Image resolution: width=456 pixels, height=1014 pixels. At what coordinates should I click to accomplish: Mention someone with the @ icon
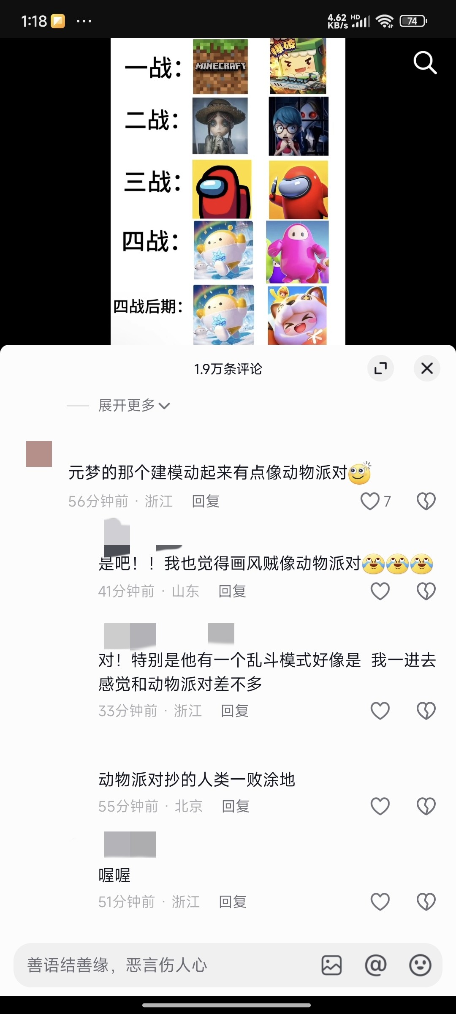click(376, 965)
